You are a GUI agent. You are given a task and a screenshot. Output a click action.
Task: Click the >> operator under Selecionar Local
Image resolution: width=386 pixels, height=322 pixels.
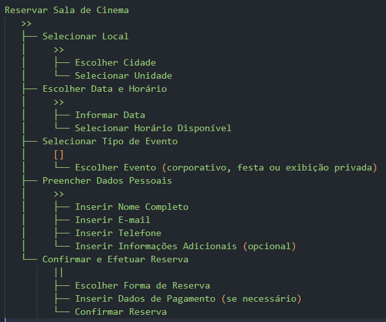tap(59, 50)
